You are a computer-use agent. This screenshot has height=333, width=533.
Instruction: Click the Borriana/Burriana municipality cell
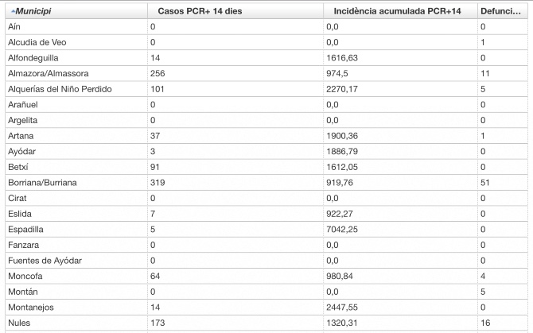(x=41, y=182)
